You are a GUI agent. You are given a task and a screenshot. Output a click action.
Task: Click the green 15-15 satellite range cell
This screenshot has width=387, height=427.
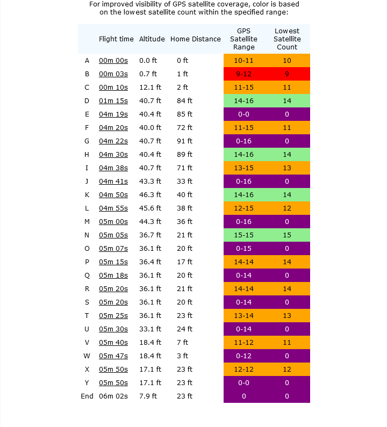coord(243,235)
